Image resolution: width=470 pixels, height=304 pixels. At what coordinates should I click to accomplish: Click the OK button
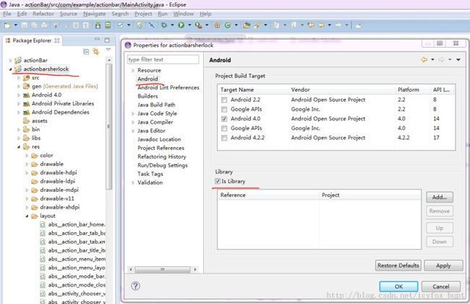[398, 287]
